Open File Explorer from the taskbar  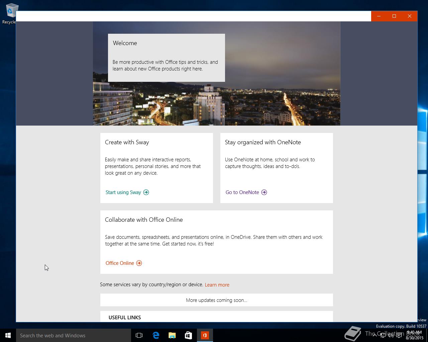coord(172,335)
